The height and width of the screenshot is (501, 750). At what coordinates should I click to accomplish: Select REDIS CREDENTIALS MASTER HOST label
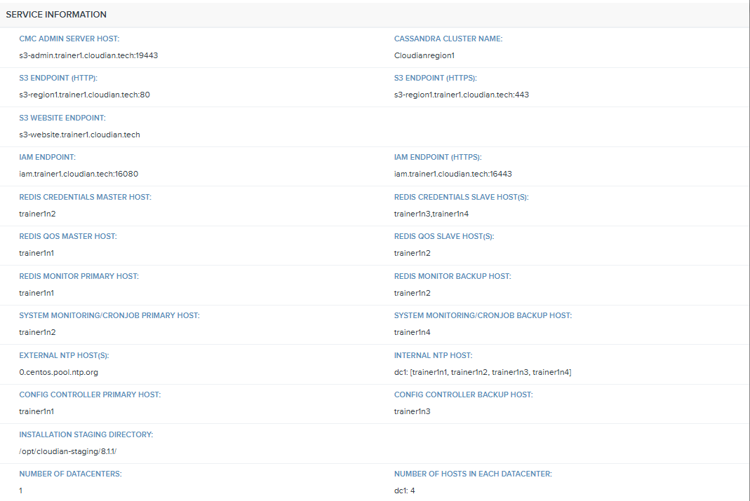point(85,198)
